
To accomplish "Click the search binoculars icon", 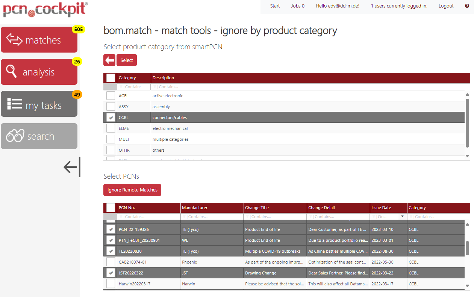I will [x=15, y=136].
